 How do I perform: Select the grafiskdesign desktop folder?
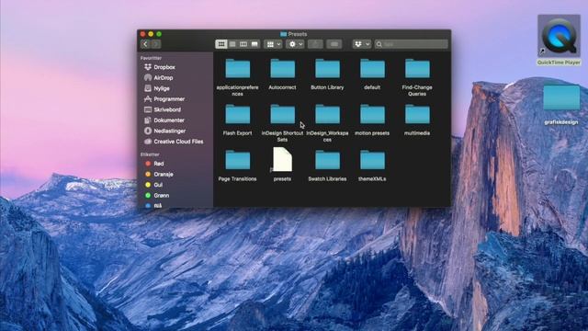click(561, 97)
